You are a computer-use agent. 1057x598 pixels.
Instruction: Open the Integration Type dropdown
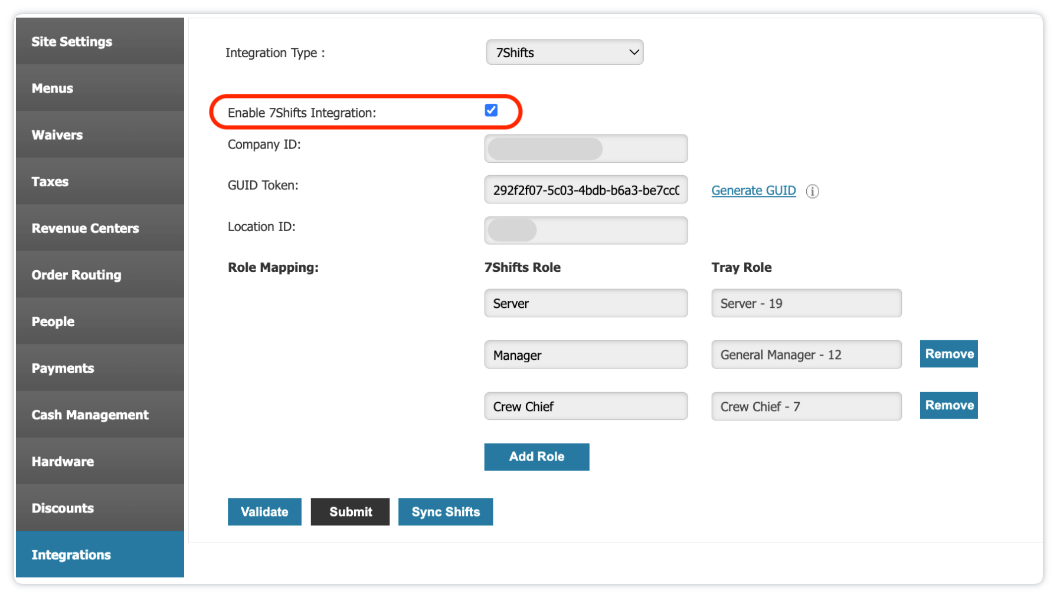pos(564,52)
